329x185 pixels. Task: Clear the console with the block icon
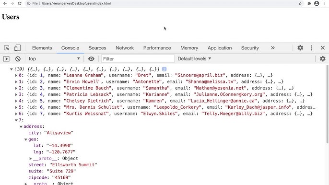pos(18,59)
